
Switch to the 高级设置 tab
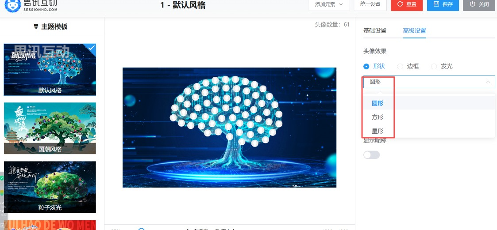click(x=415, y=31)
